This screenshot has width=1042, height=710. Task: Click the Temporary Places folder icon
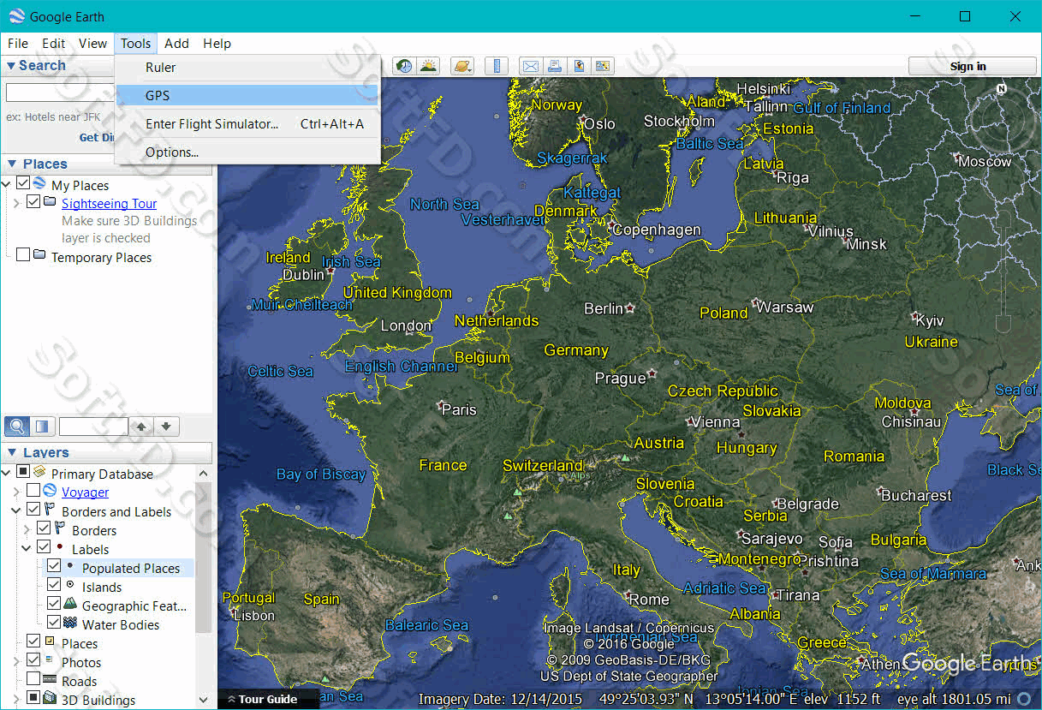(x=39, y=254)
